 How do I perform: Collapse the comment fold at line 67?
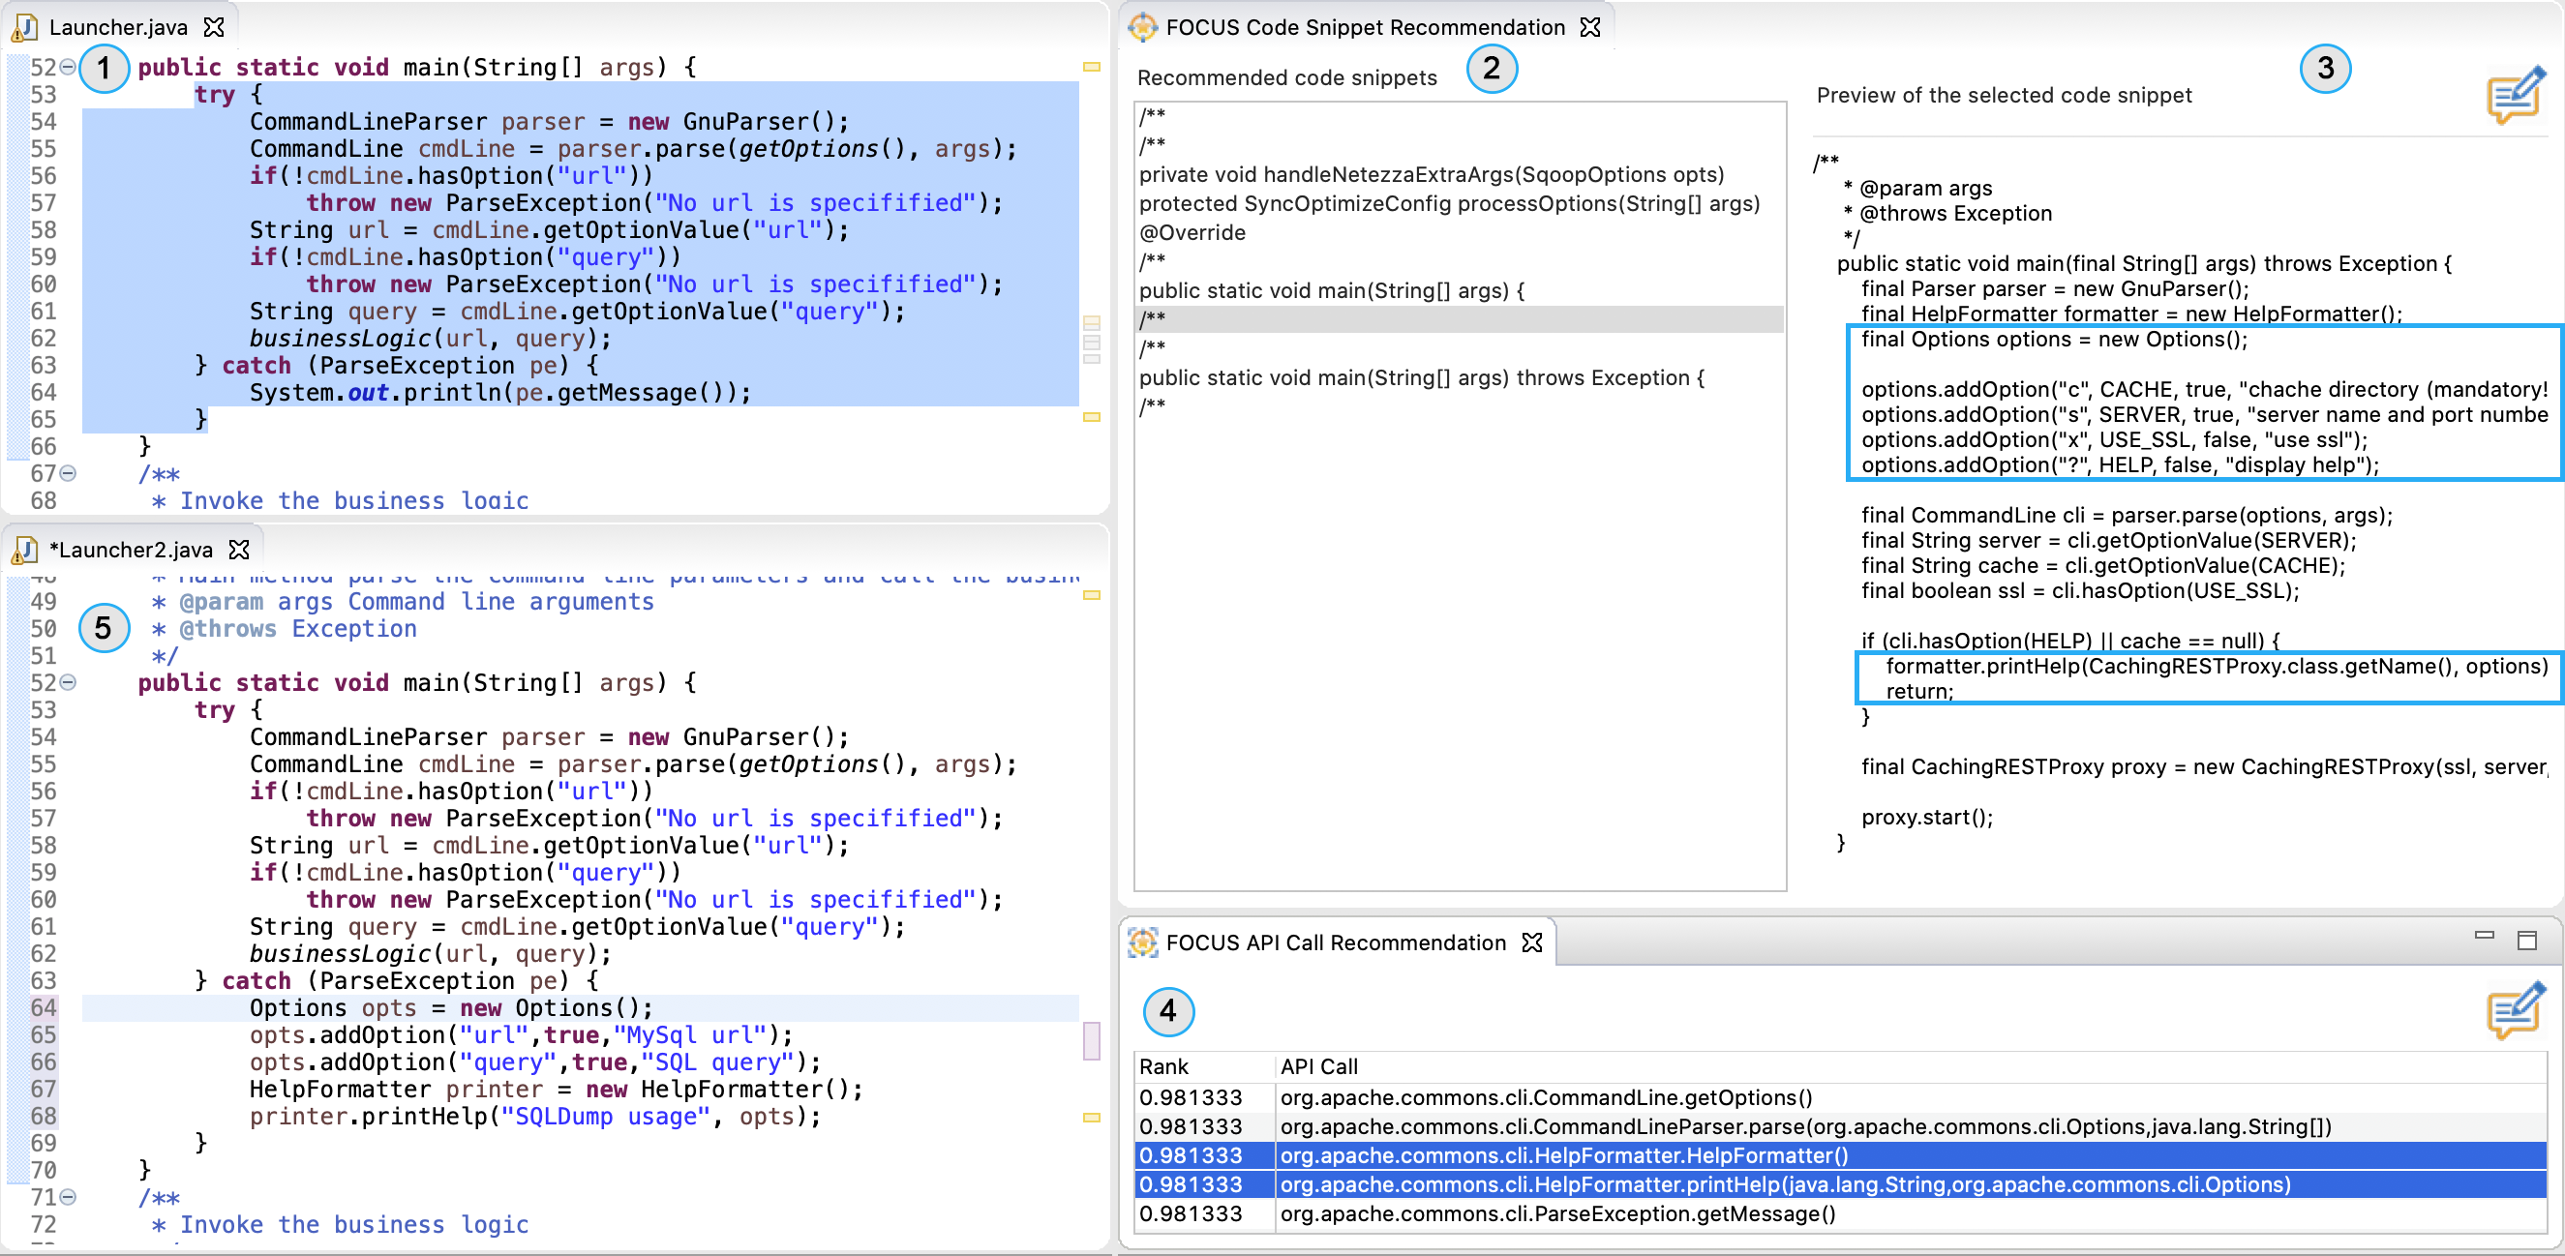68,474
